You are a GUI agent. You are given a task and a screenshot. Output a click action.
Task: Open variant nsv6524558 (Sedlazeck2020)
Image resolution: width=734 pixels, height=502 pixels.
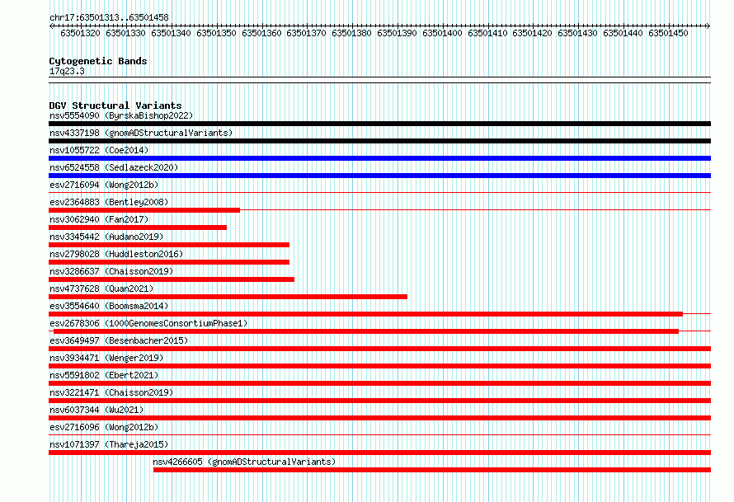[114, 167]
